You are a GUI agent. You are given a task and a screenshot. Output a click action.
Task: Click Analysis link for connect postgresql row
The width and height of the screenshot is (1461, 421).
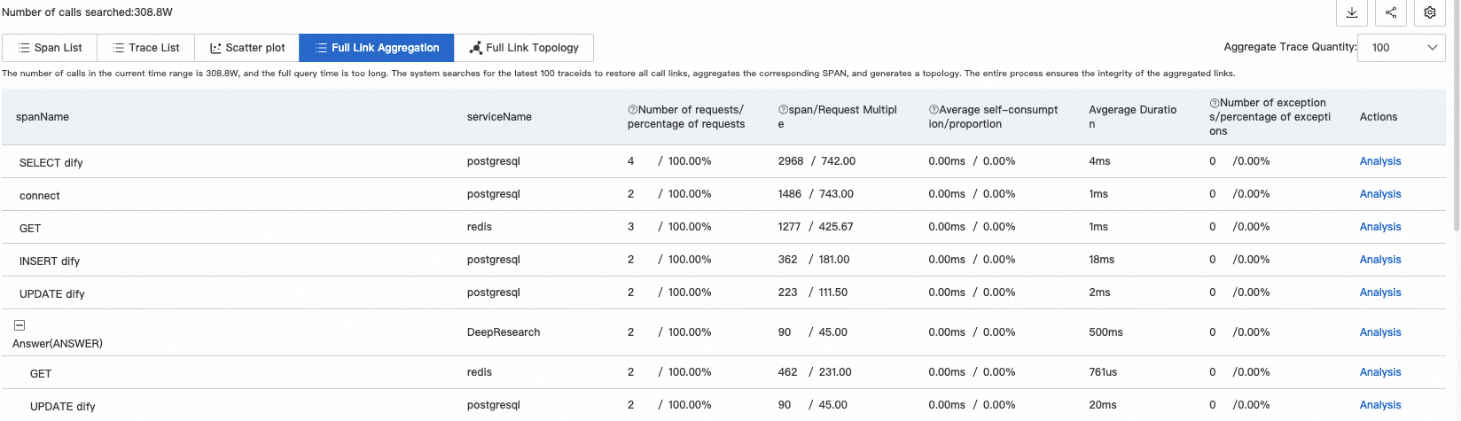pos(1379,194)
